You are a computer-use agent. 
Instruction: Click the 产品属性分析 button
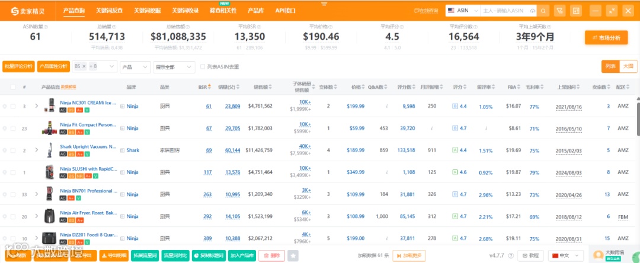(53, 66)
